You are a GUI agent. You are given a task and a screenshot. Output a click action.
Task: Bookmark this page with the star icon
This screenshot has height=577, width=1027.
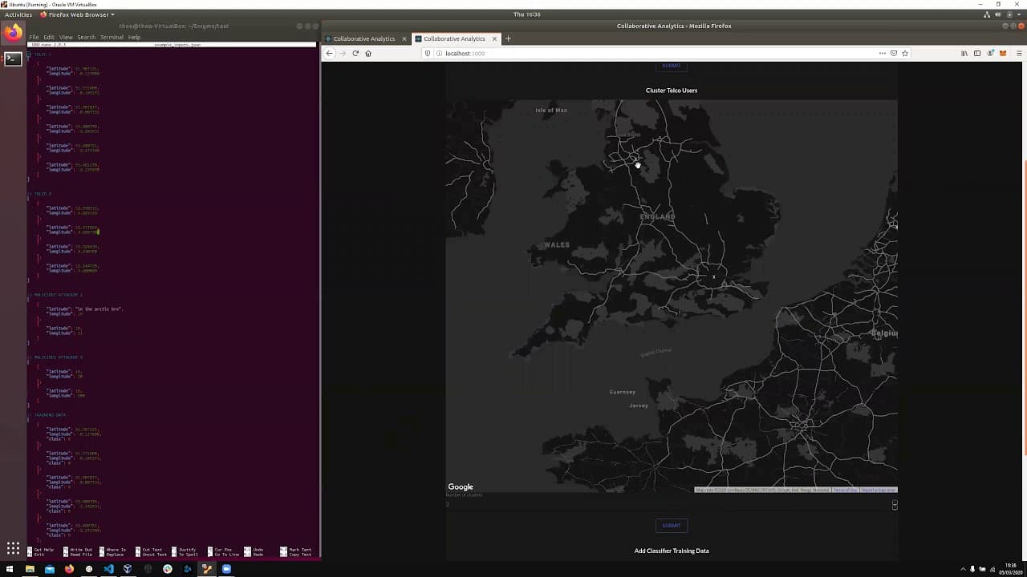pyautogui.click(x=905, y=54)
